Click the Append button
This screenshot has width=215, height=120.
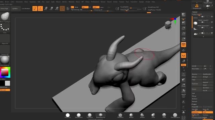(208, 82)
